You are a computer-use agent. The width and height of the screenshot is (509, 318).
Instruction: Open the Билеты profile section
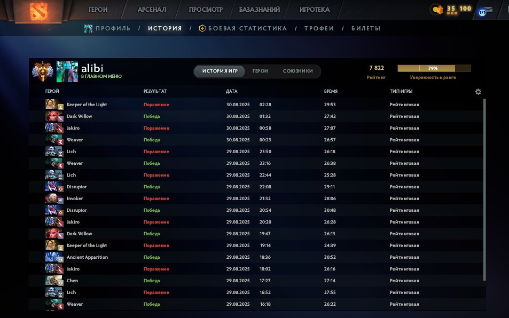coord(366,28)
